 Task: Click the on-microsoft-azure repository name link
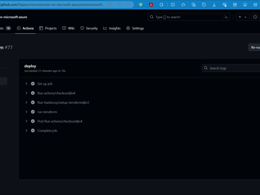(14, 17)
